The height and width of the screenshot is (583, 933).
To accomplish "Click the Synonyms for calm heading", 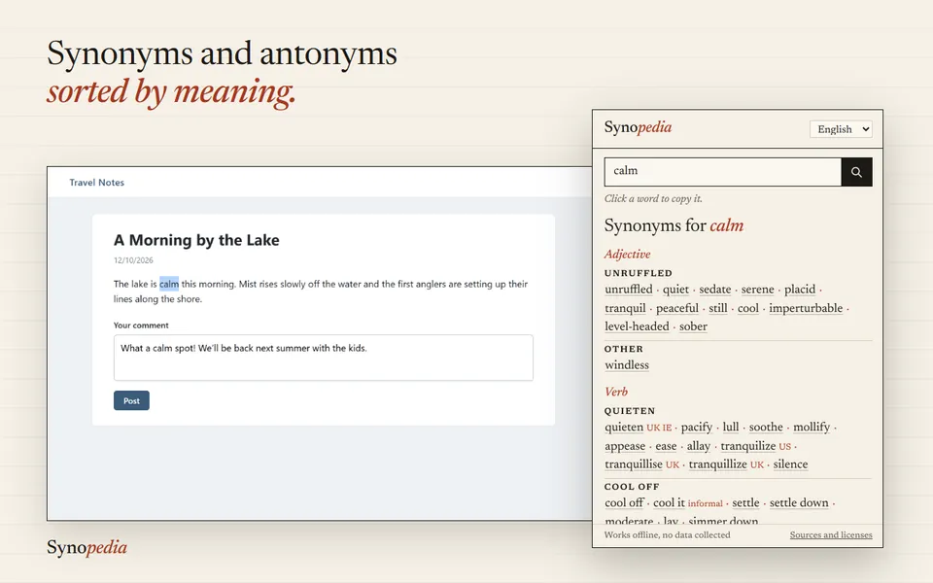I will pos(674,226).
